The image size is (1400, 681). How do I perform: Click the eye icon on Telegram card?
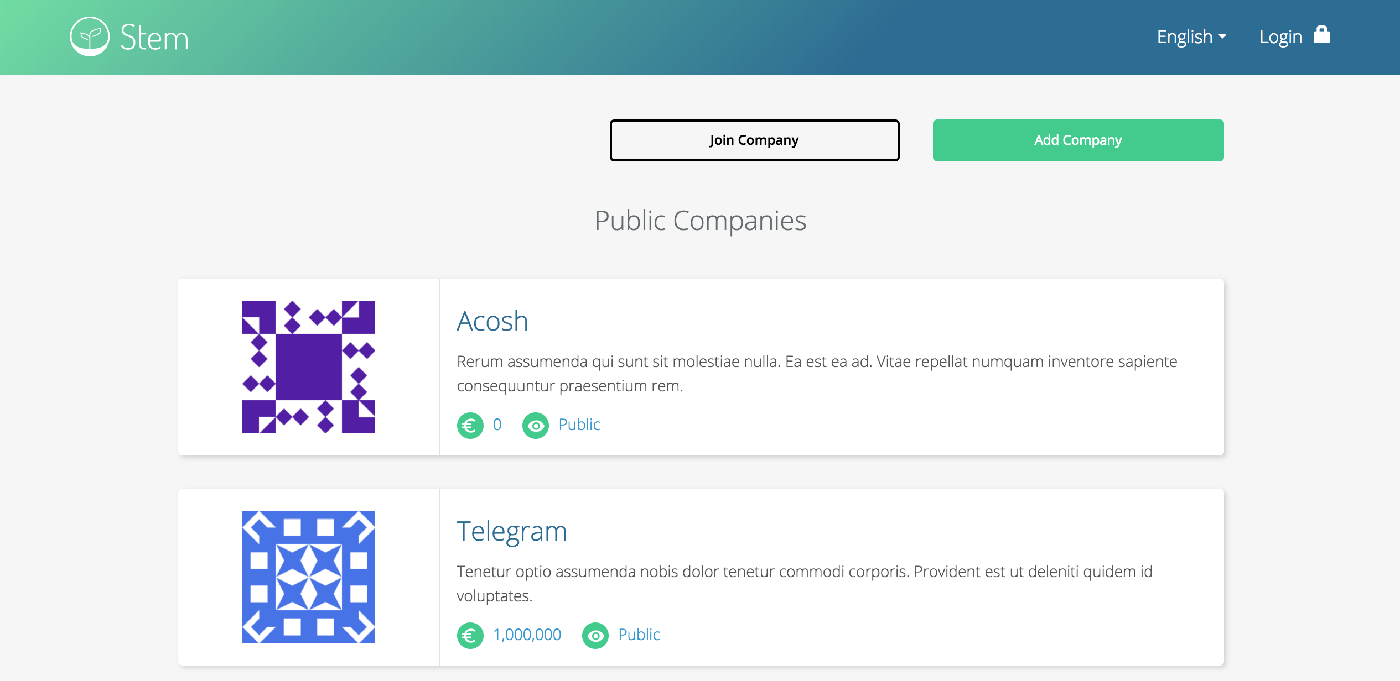coord(595,635)
